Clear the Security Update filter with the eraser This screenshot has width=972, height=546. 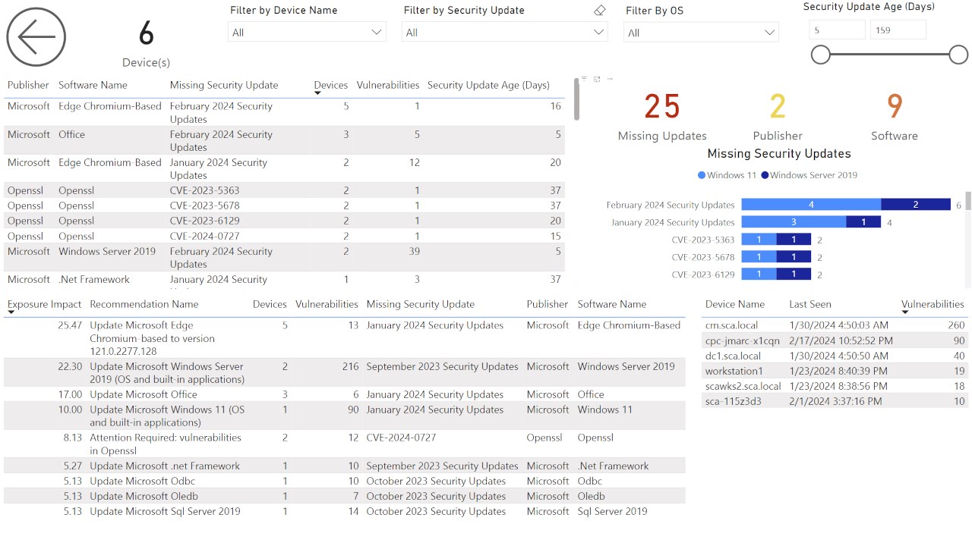click(x=600, y=11)
